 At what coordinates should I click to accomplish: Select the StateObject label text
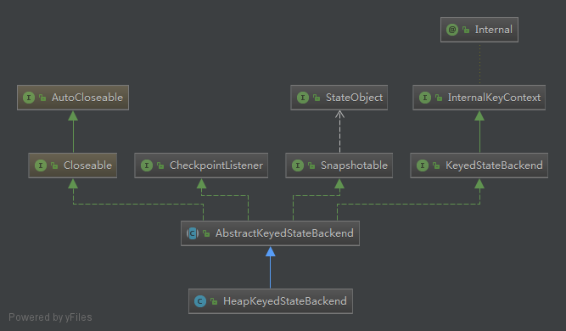point(354,98)
